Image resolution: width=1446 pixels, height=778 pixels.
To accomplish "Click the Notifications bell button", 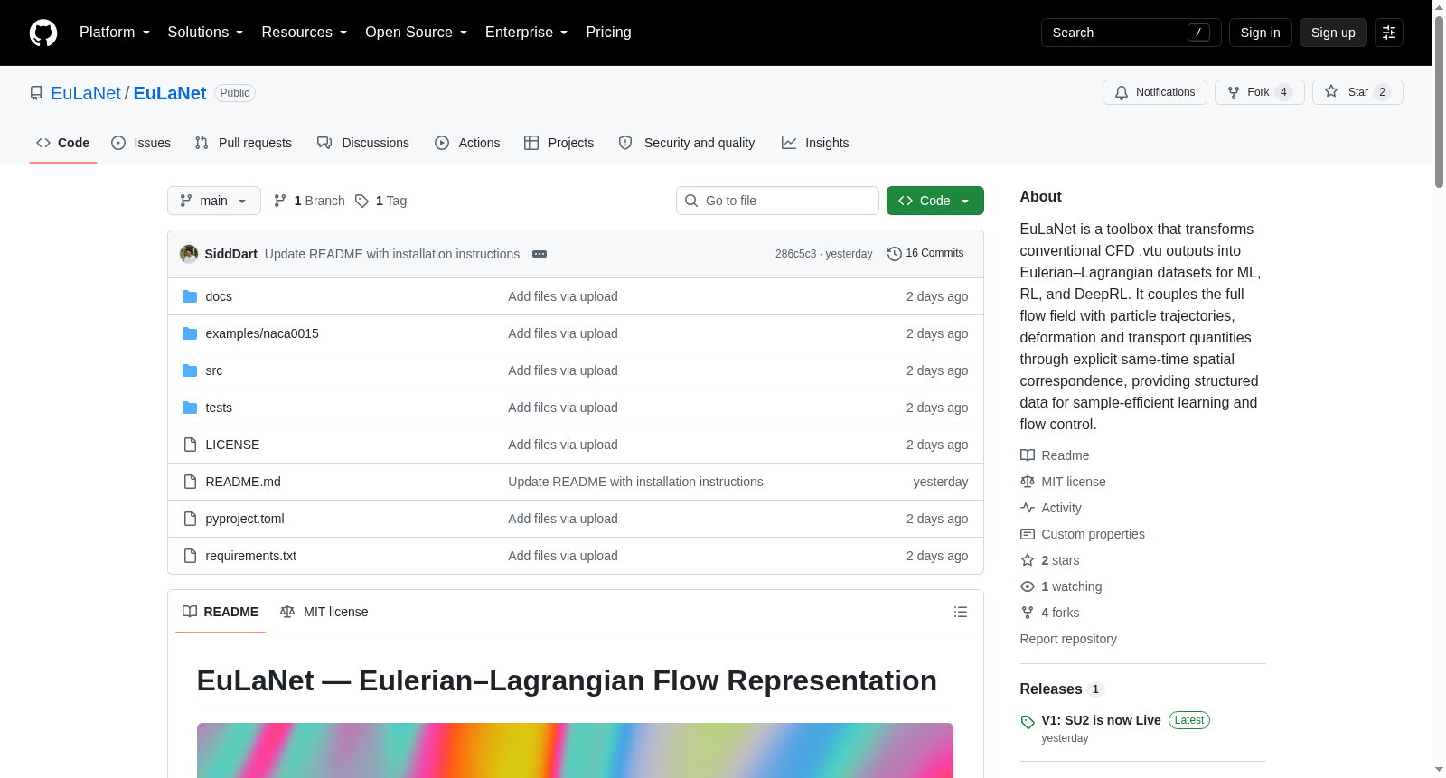I will click(x=1154, y=92).
